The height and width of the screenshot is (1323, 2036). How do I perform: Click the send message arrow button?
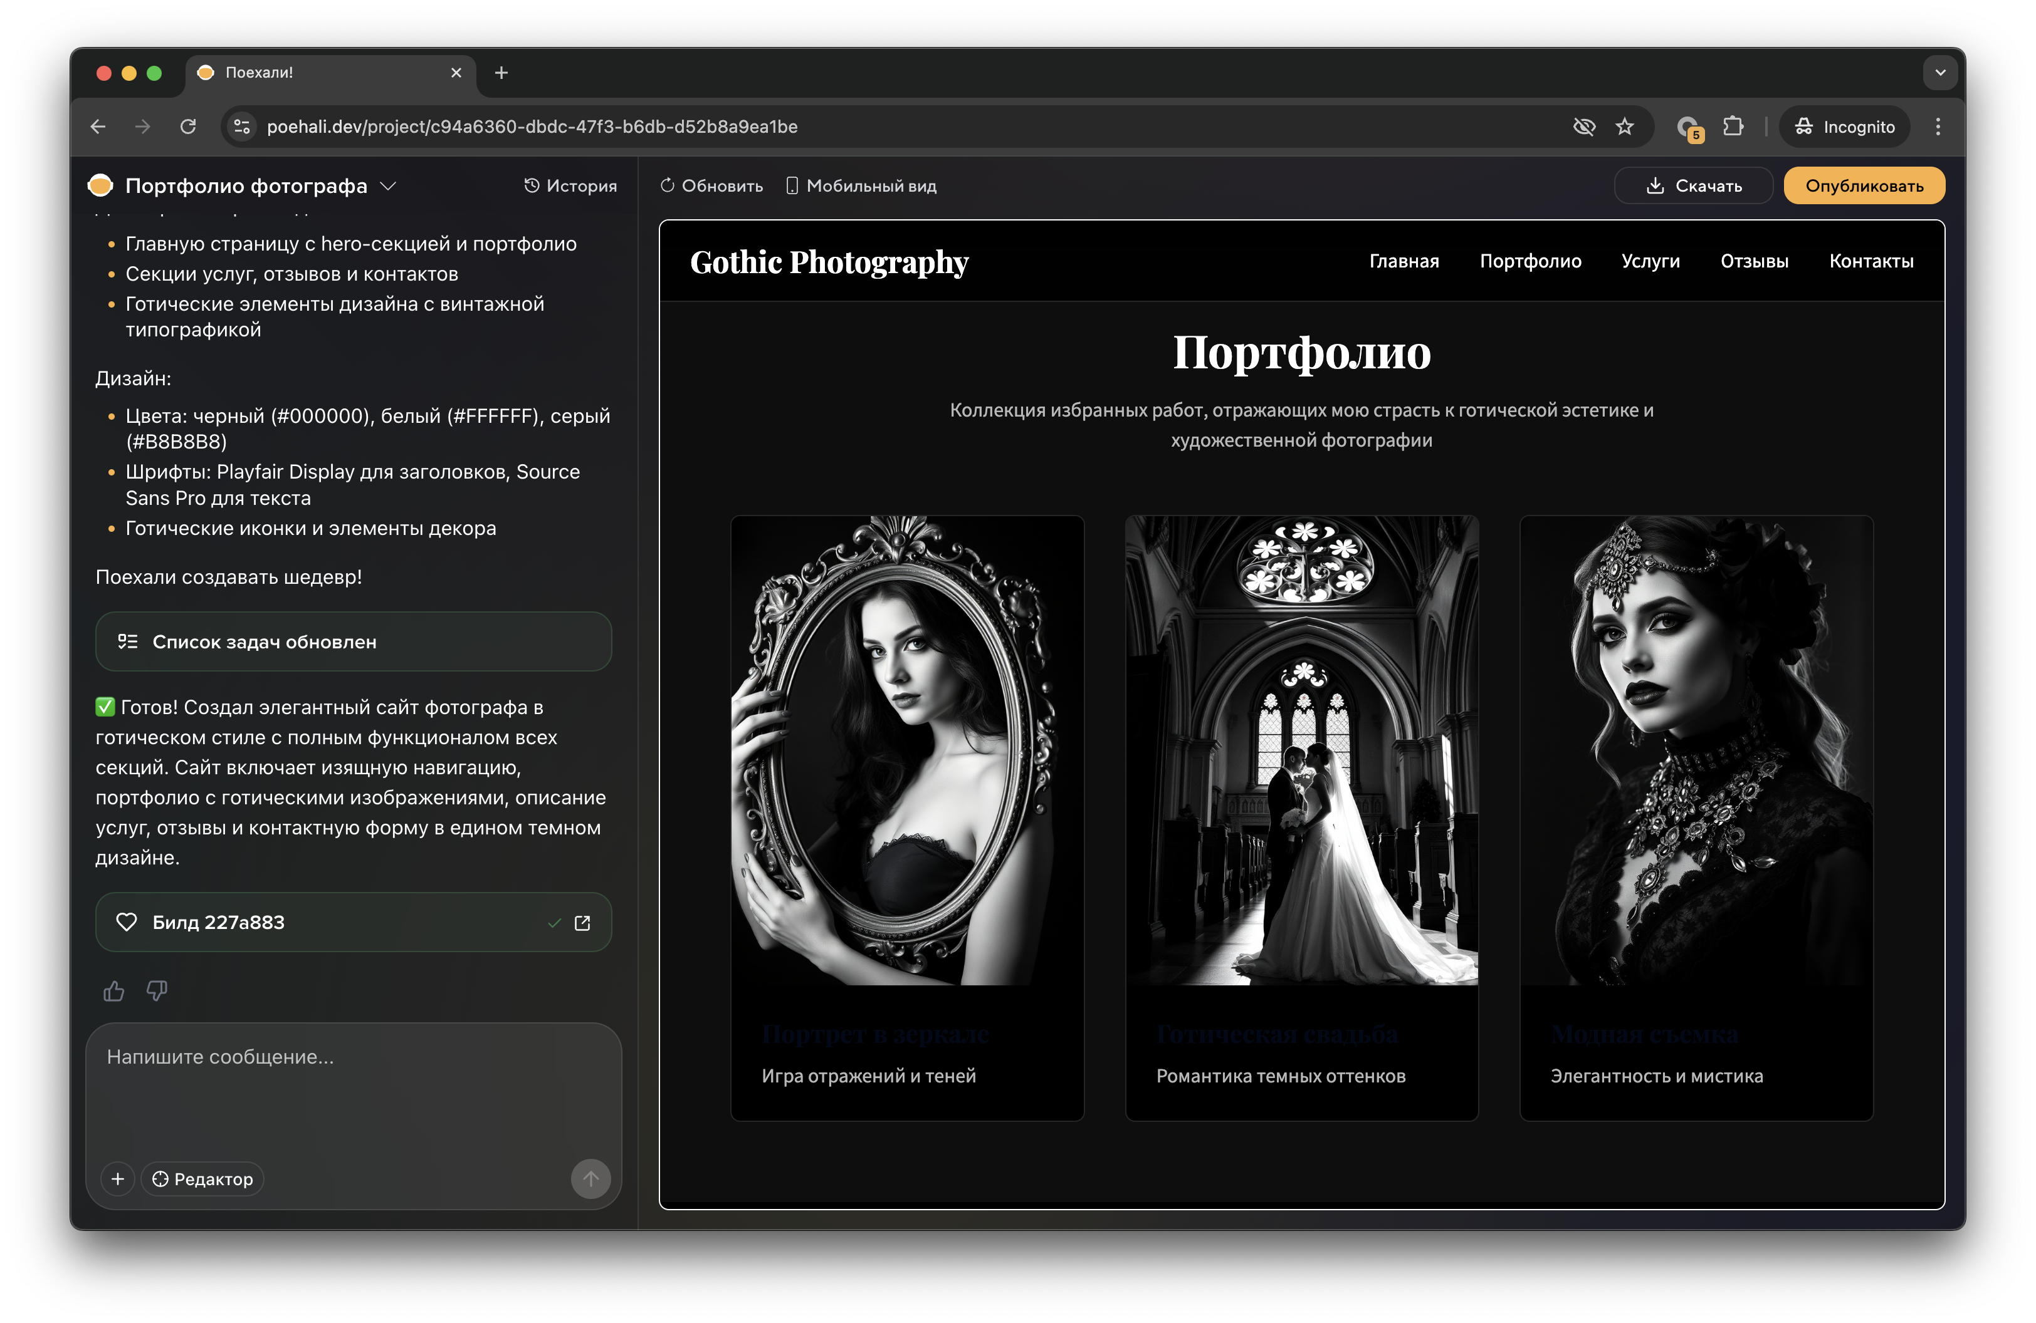[x=590, y=1178]
